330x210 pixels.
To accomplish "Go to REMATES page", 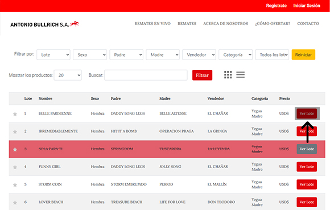I will coord(187,23).
